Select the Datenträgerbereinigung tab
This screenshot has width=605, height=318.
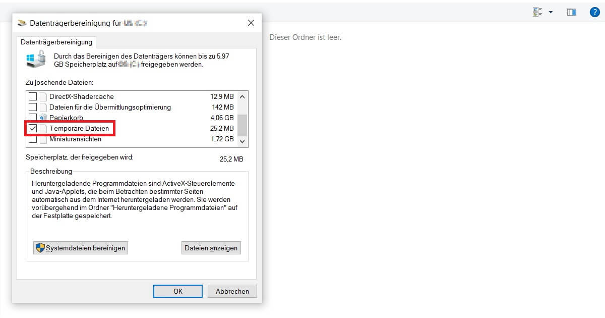(x=56, y=42)
